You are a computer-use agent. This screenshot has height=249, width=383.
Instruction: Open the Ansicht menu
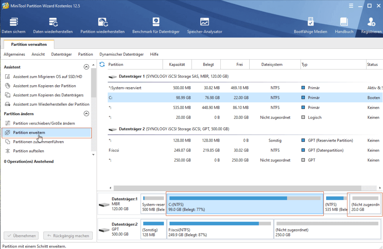(38, 54)
